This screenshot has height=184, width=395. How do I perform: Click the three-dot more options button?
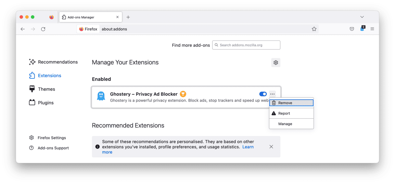[x=273, y=94]
